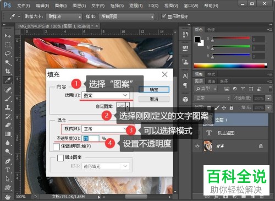This screenshot has height=201, width=275.
Task: Click the 确定 button in Fill dialog
Action: point(154,90)
